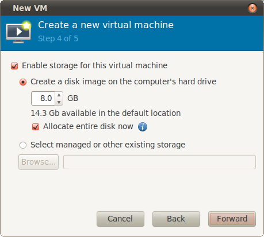This screenshot has width=264, height=237.
Task: Toggle the Allocate entire disk now checkbox
Action: (x=36, y=127)
